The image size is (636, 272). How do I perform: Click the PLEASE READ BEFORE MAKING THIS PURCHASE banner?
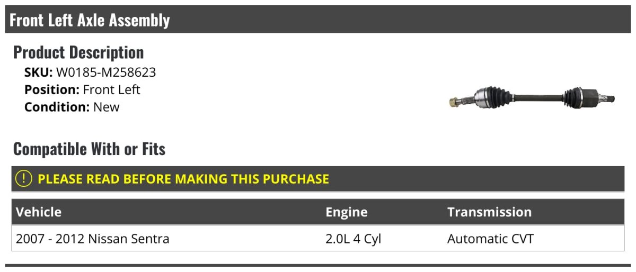point(183,179)
